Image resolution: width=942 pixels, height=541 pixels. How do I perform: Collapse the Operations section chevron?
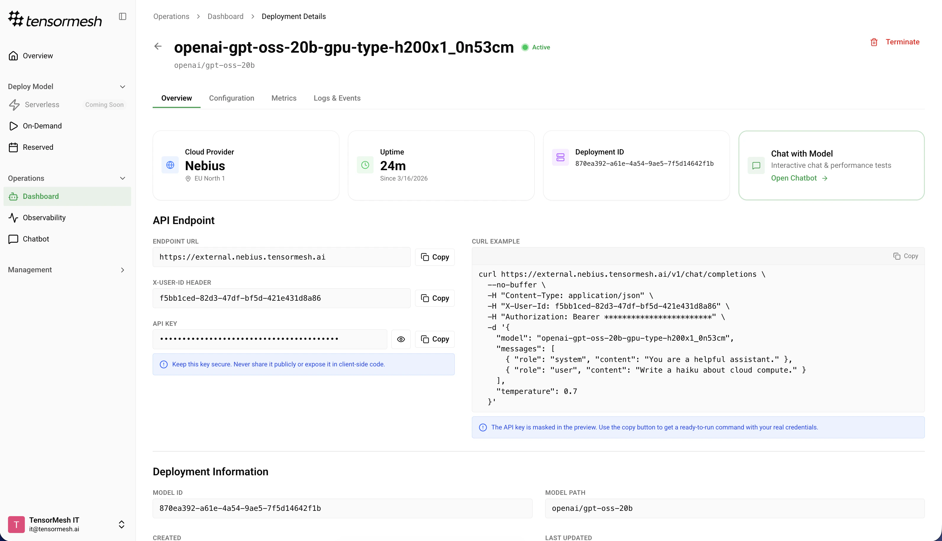tap(122, 178)
